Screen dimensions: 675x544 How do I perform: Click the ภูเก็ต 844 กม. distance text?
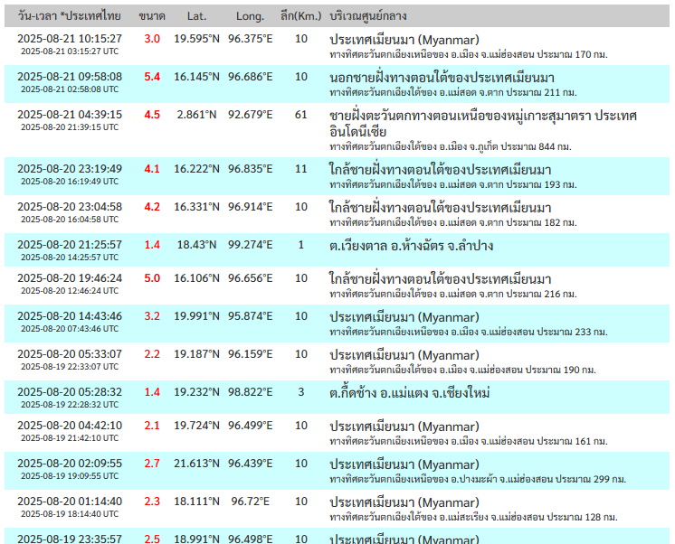pyautogui.click(x=451, y=146)
